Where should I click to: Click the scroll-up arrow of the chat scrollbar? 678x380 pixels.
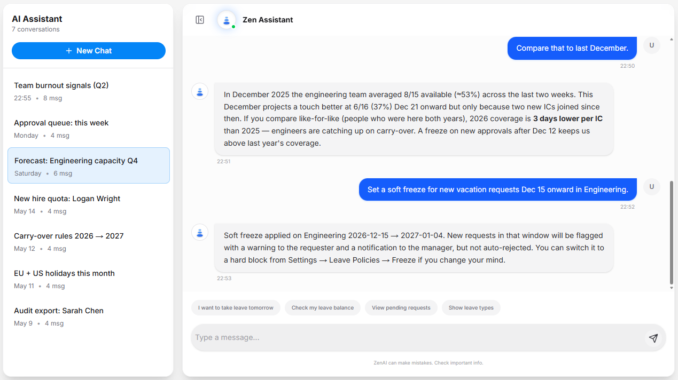pos(672,39)
